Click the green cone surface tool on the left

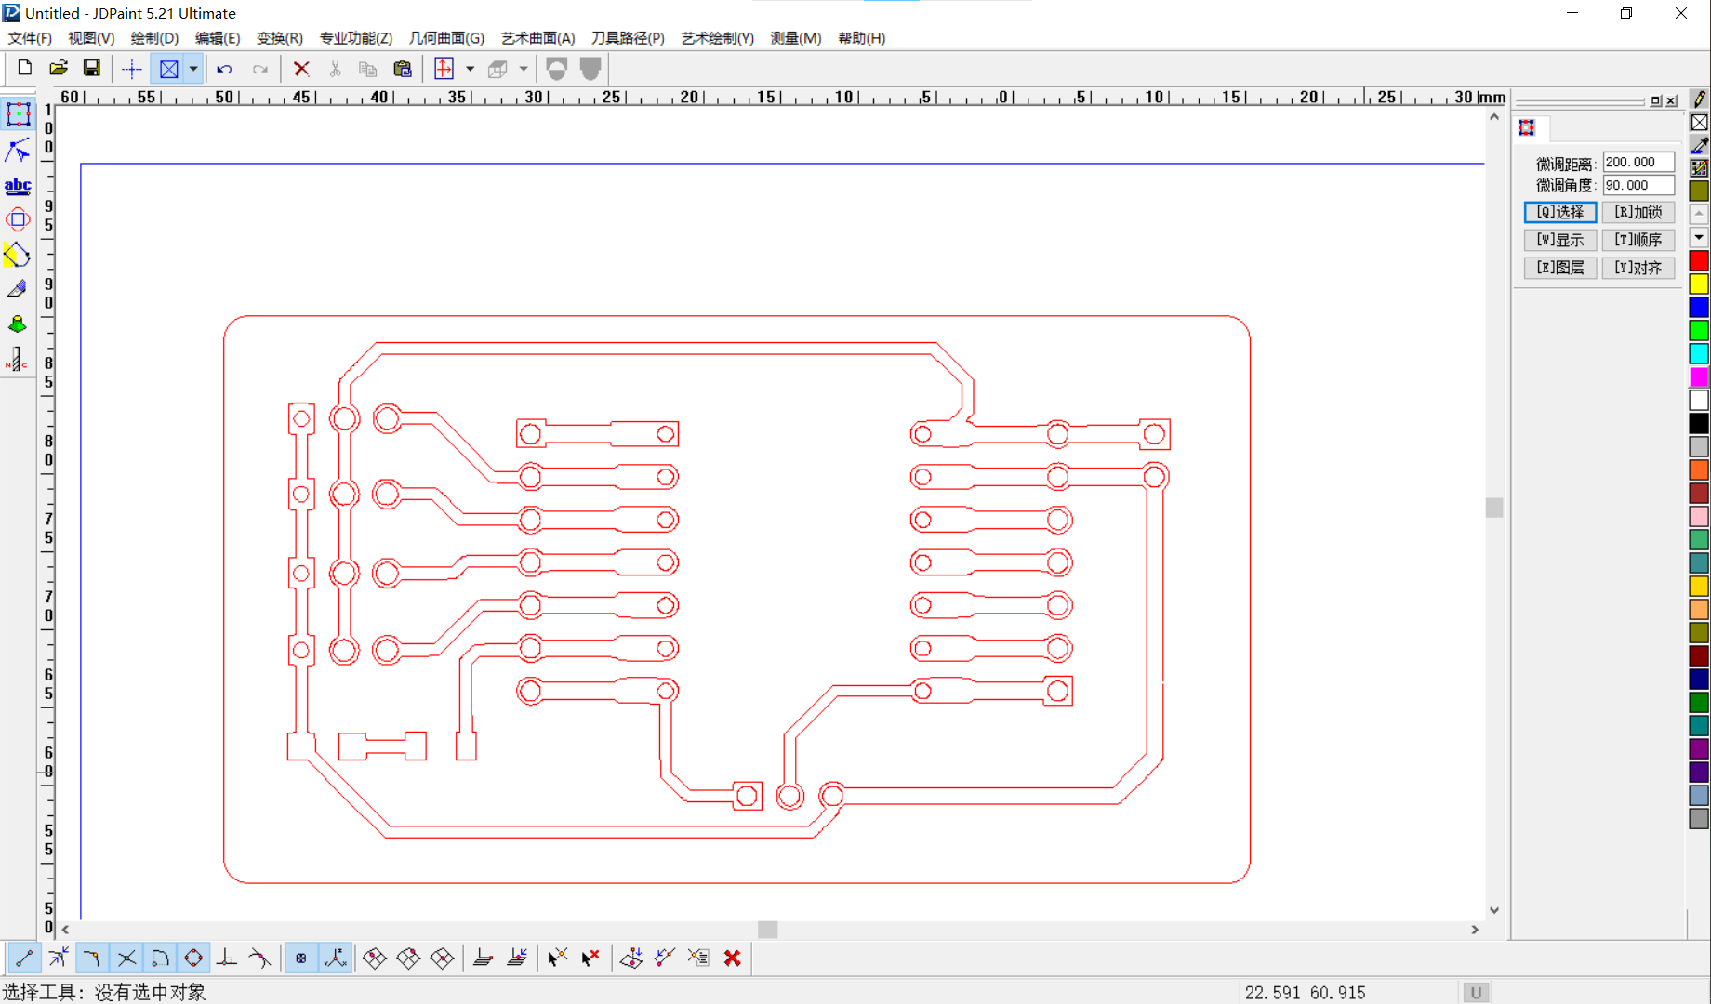(18, 324)
